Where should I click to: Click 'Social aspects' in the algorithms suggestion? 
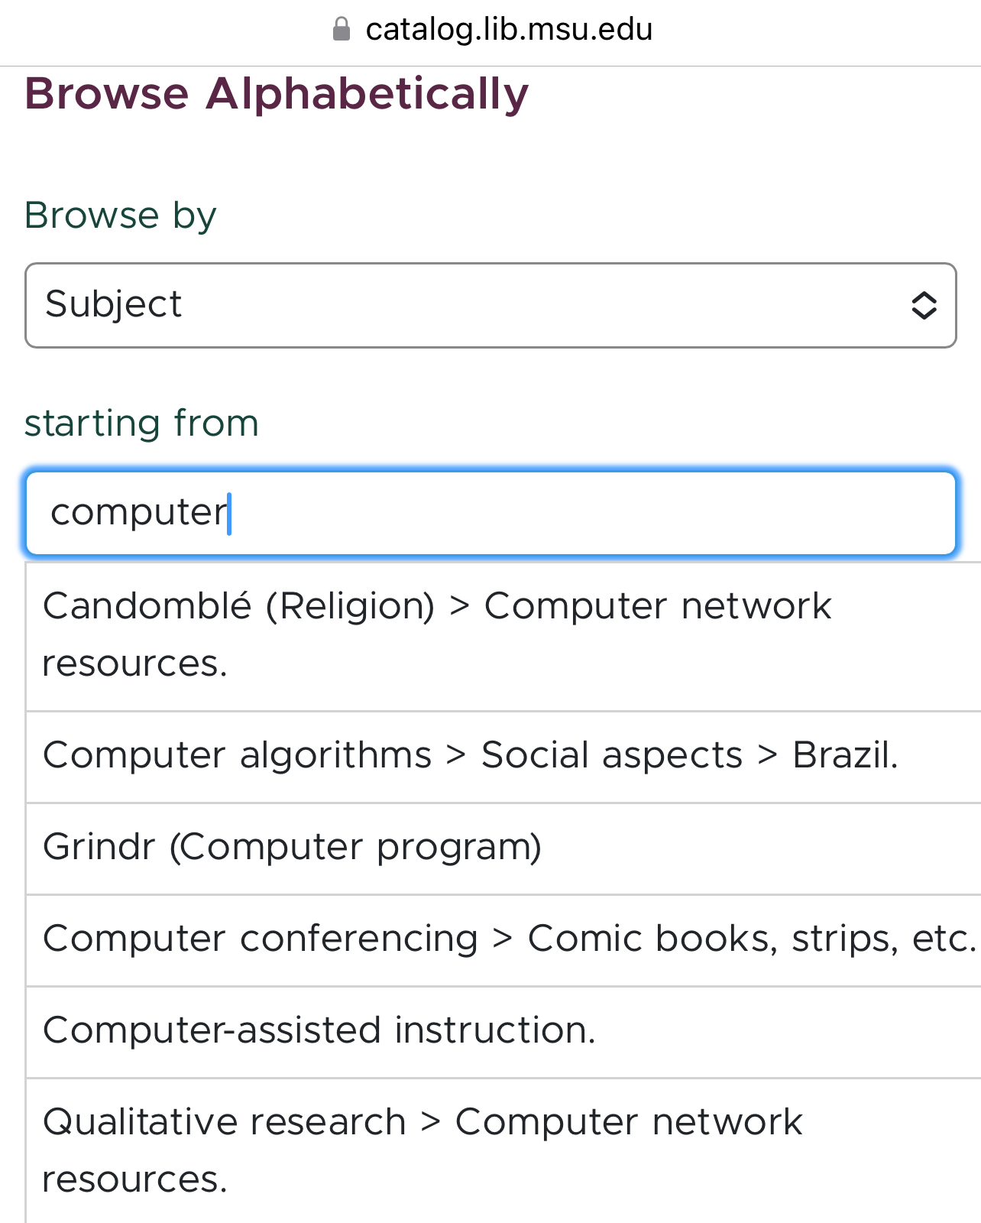pyautogui.click(x=611, y=756)
